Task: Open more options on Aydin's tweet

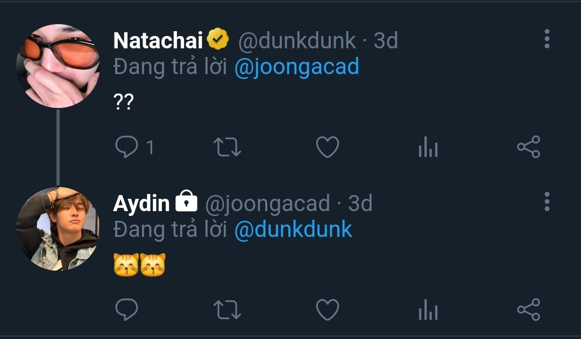Action: coord(547,201)
